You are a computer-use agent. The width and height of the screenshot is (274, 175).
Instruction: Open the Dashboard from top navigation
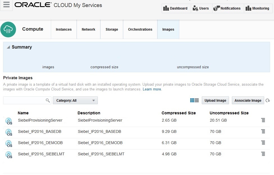click(176, 8)
